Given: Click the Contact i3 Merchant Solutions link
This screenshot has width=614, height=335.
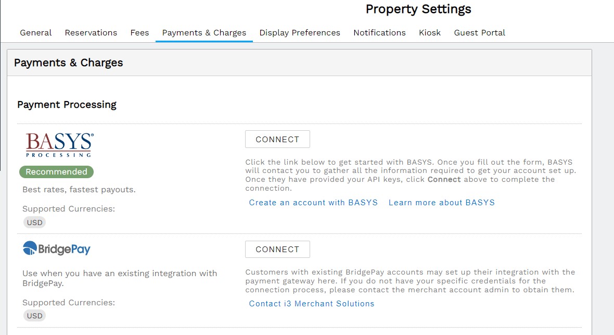Looking at the screenshot, I should [312, 304].
